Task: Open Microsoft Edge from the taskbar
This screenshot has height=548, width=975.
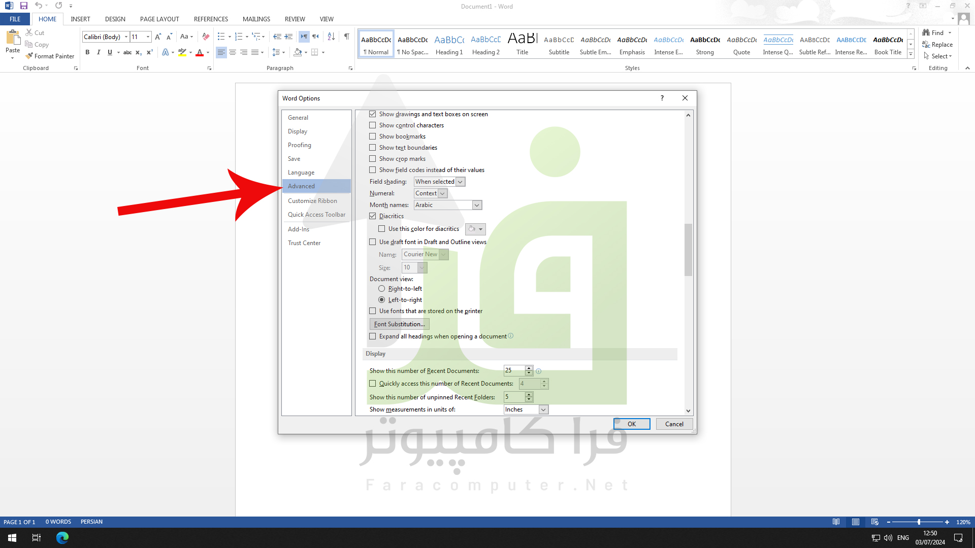Action: (x=62, y=537)
